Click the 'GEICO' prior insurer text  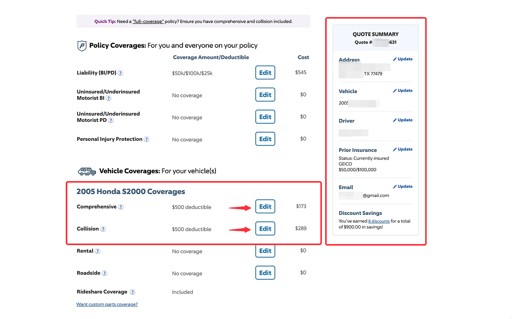click(346, 164)
